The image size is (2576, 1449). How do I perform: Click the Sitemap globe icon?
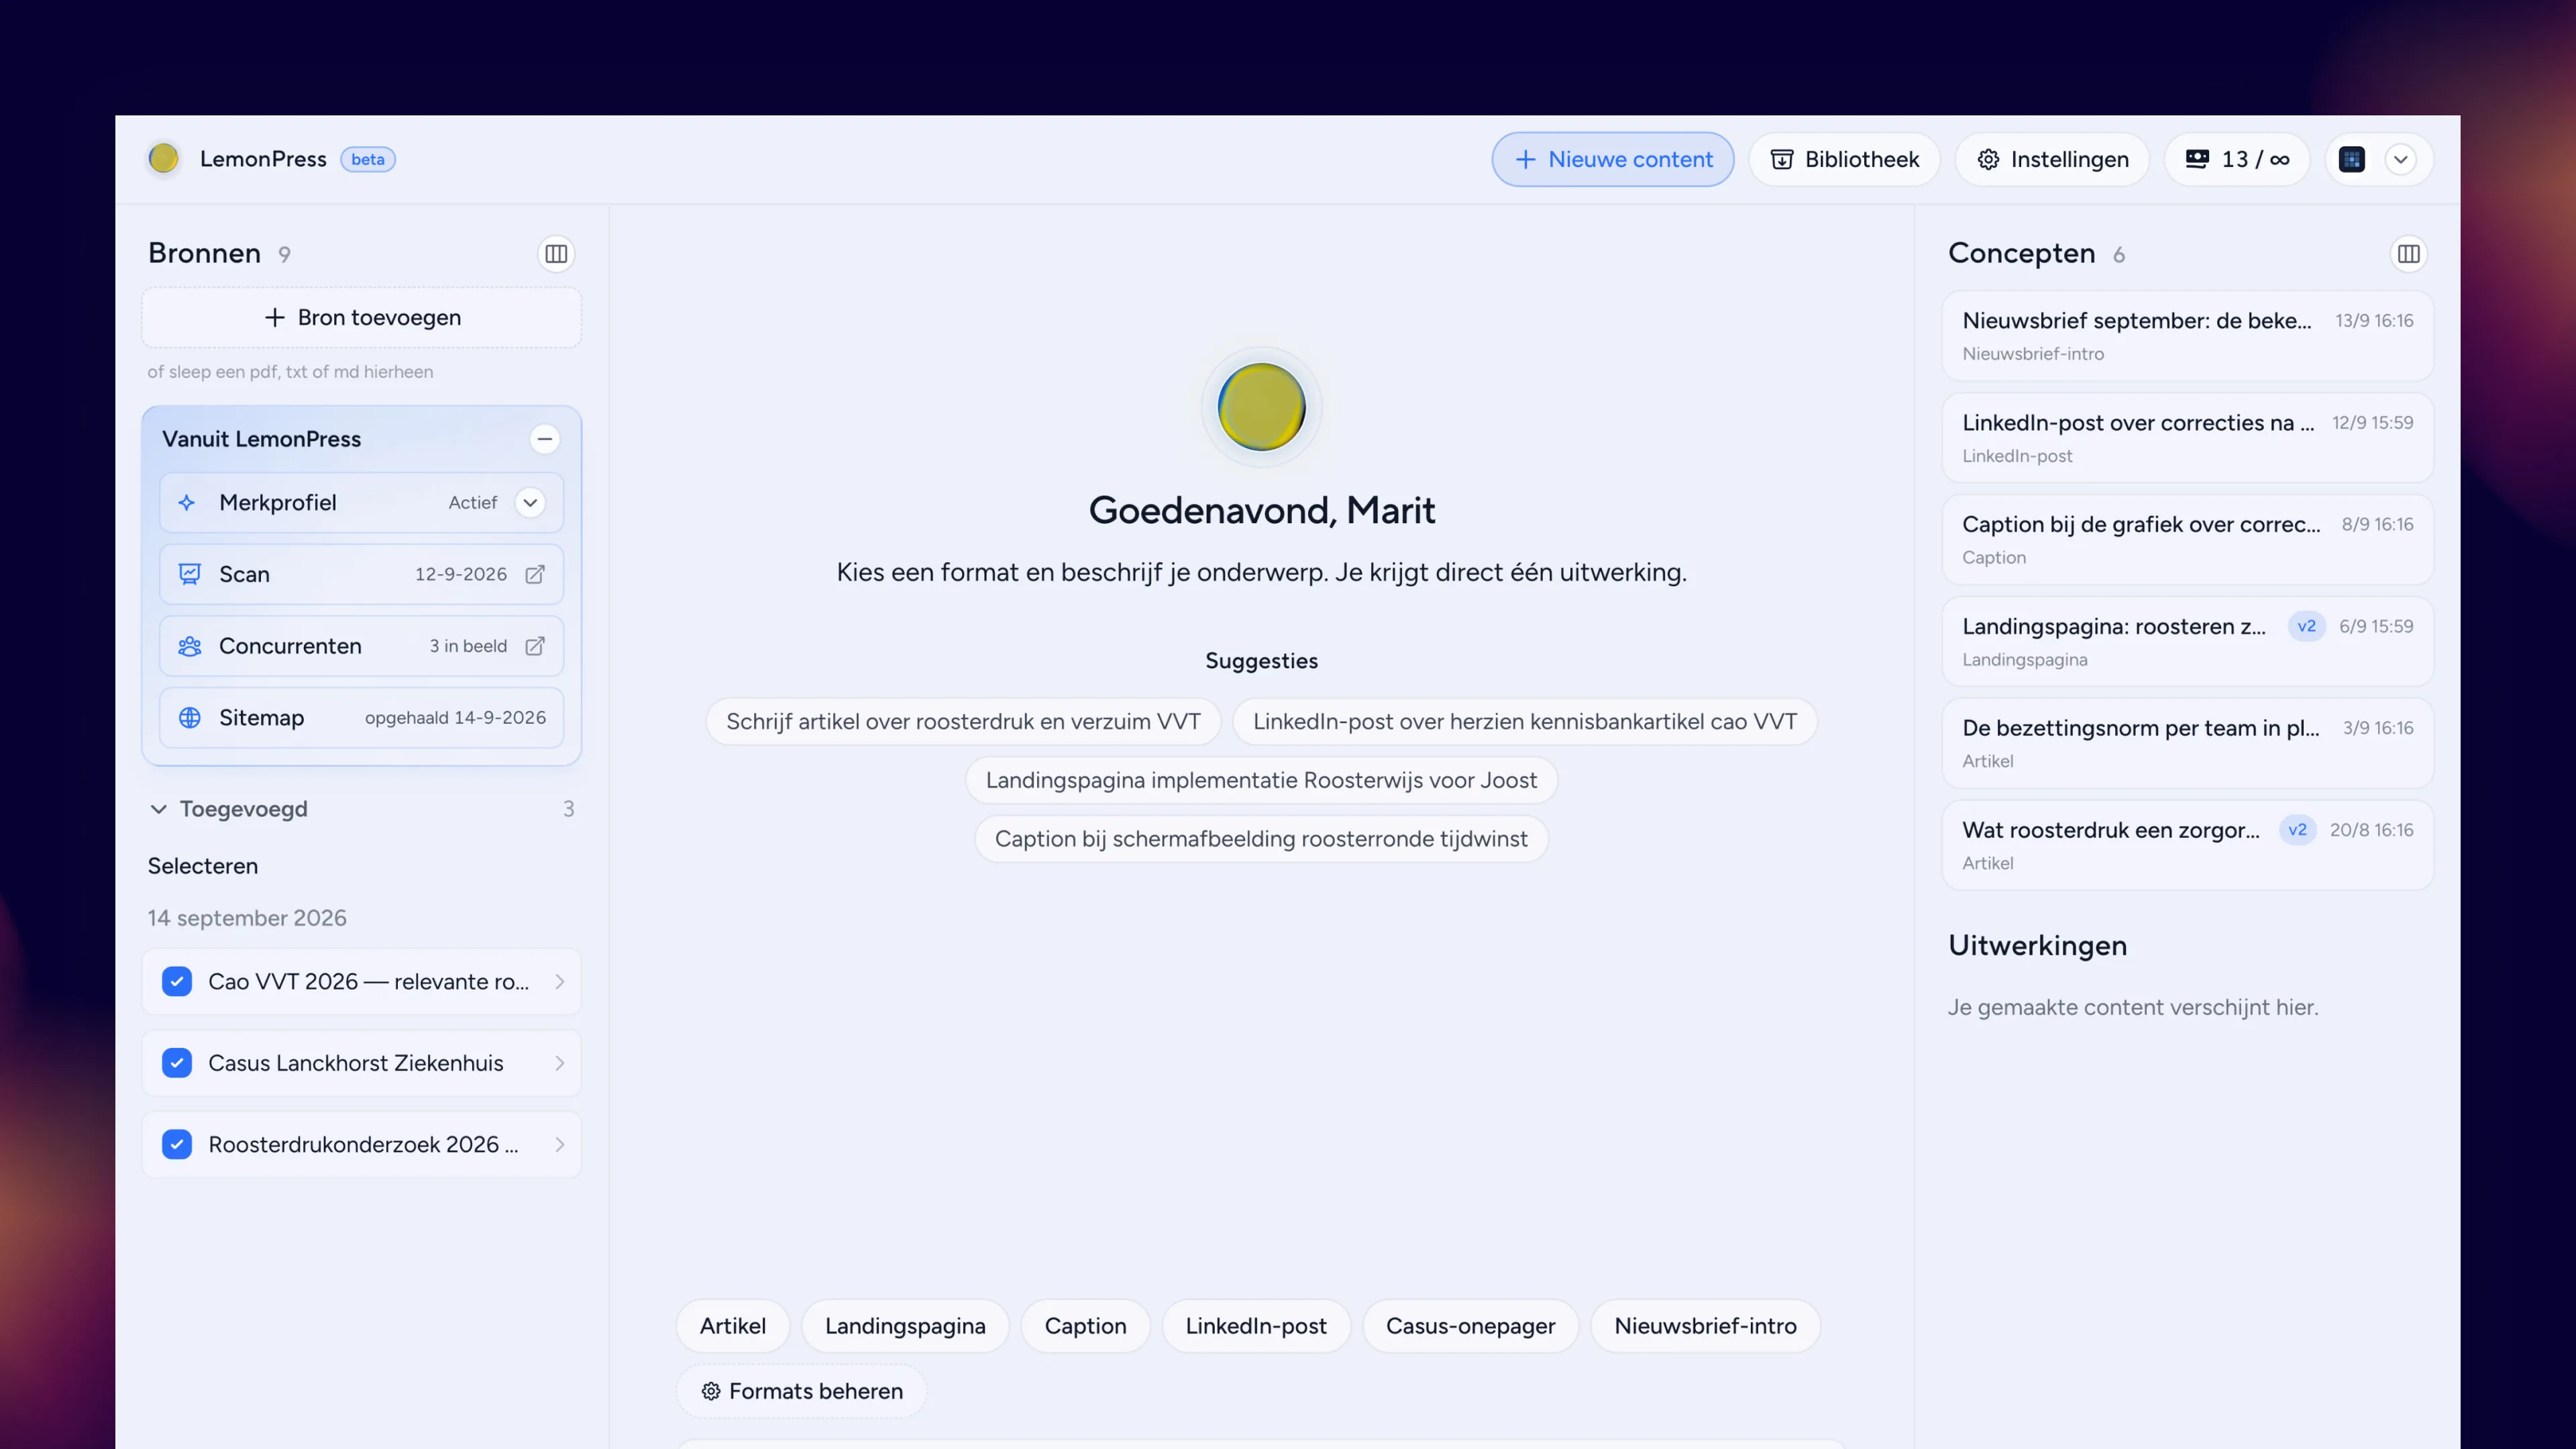pos(190,718)
